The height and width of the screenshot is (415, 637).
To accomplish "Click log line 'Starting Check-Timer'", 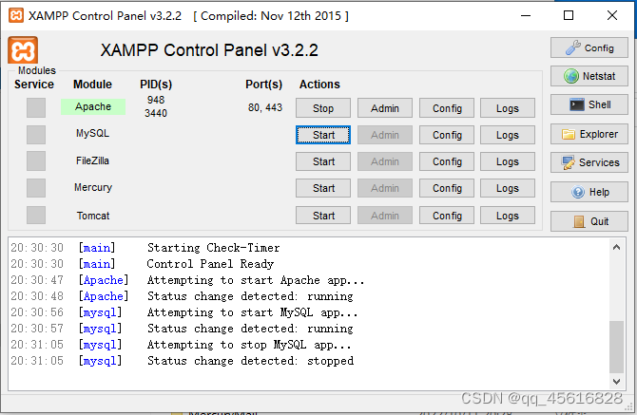I will 213,248.
